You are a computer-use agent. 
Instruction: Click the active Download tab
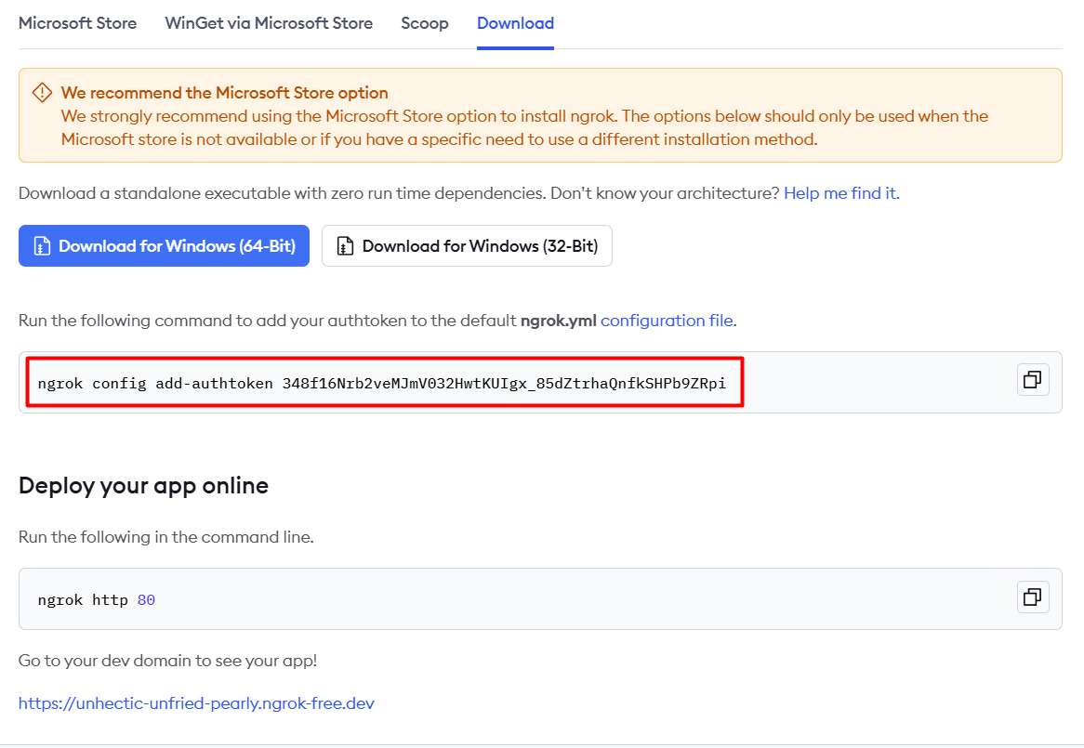point(515,23)
